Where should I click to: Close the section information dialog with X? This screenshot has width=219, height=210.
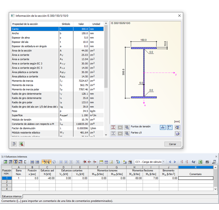coord(180,16)
